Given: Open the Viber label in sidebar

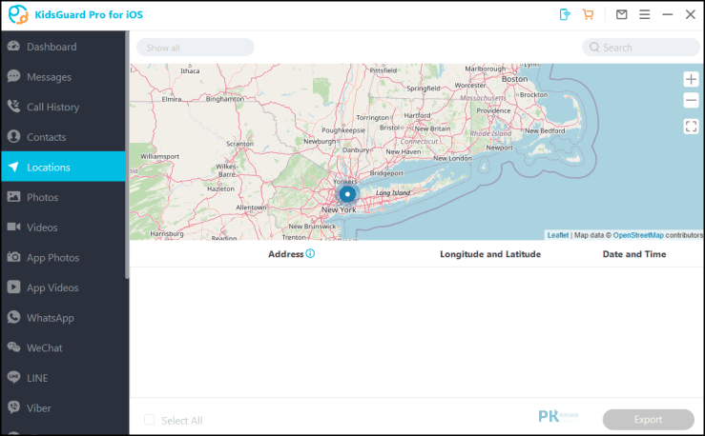Looking at the screenshot, I should [39, 408].
